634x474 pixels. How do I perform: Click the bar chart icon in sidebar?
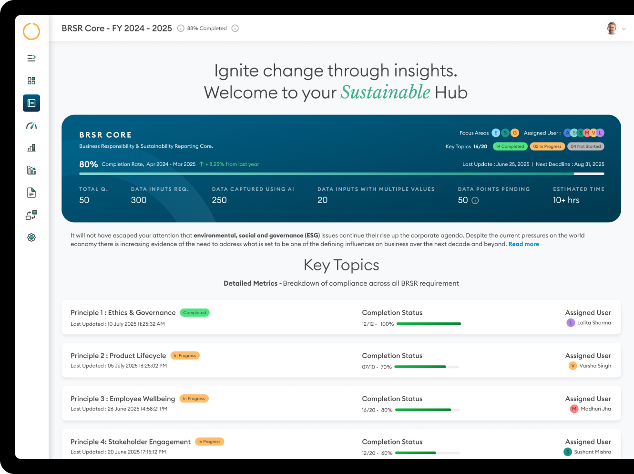31,148
